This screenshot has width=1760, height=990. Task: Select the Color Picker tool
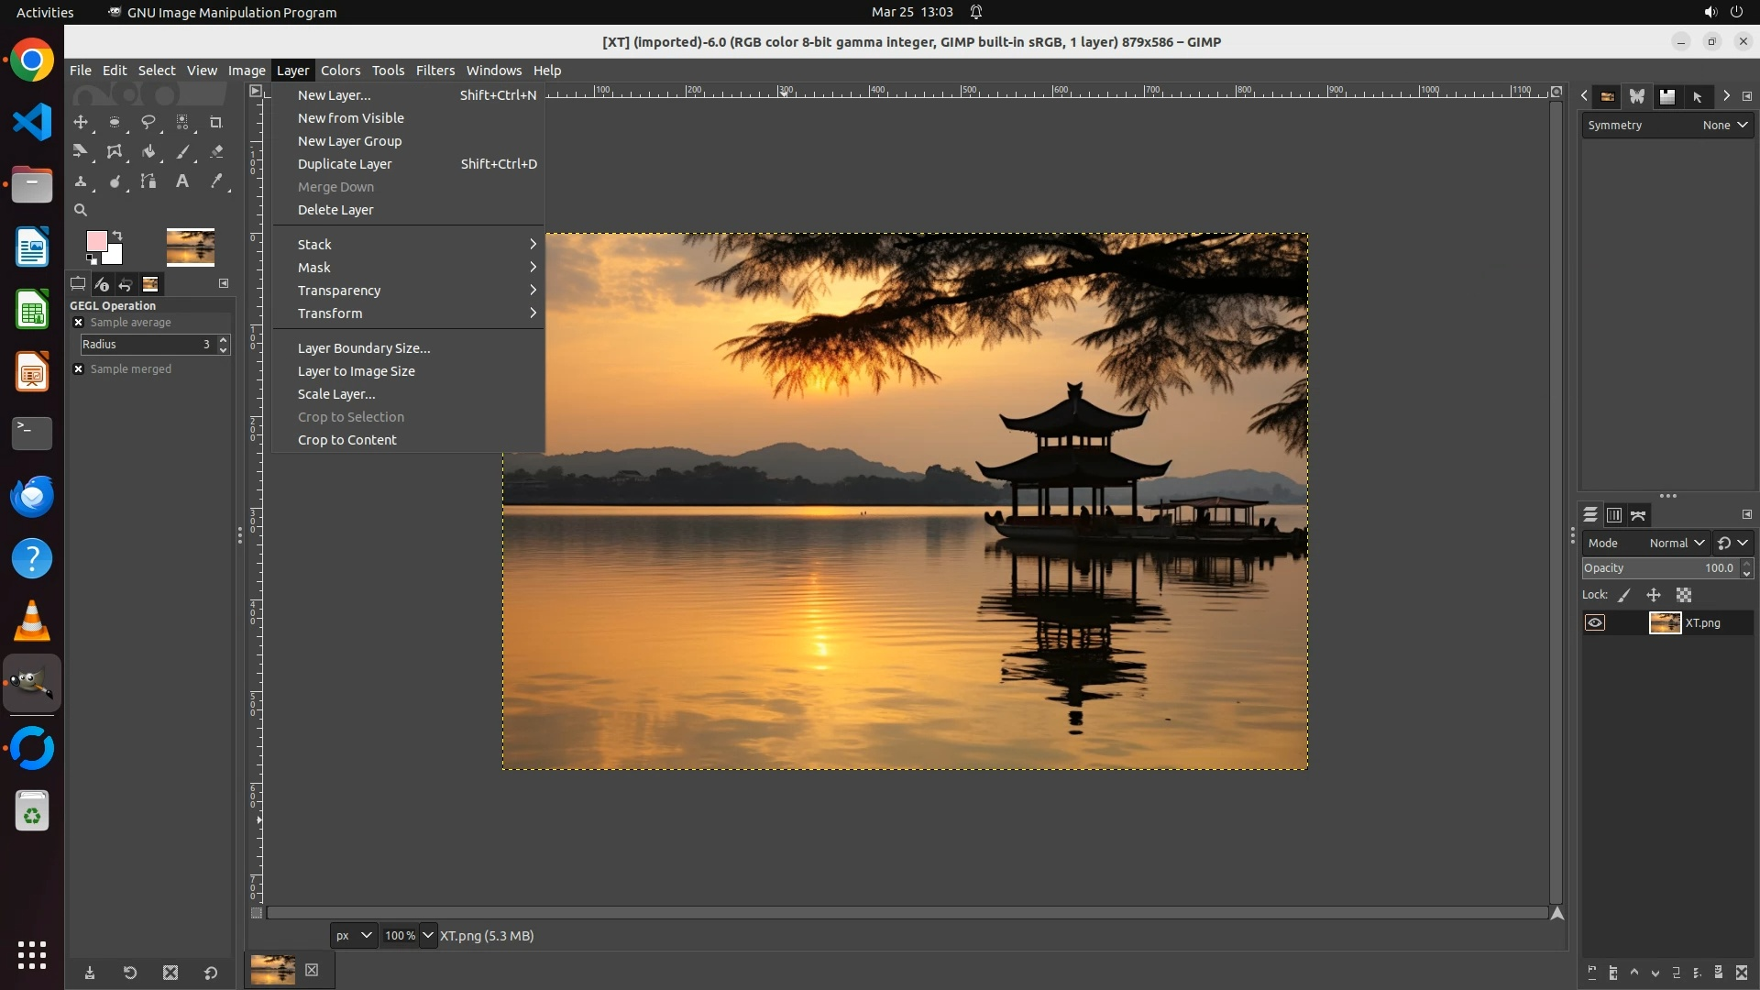[216, 181]
